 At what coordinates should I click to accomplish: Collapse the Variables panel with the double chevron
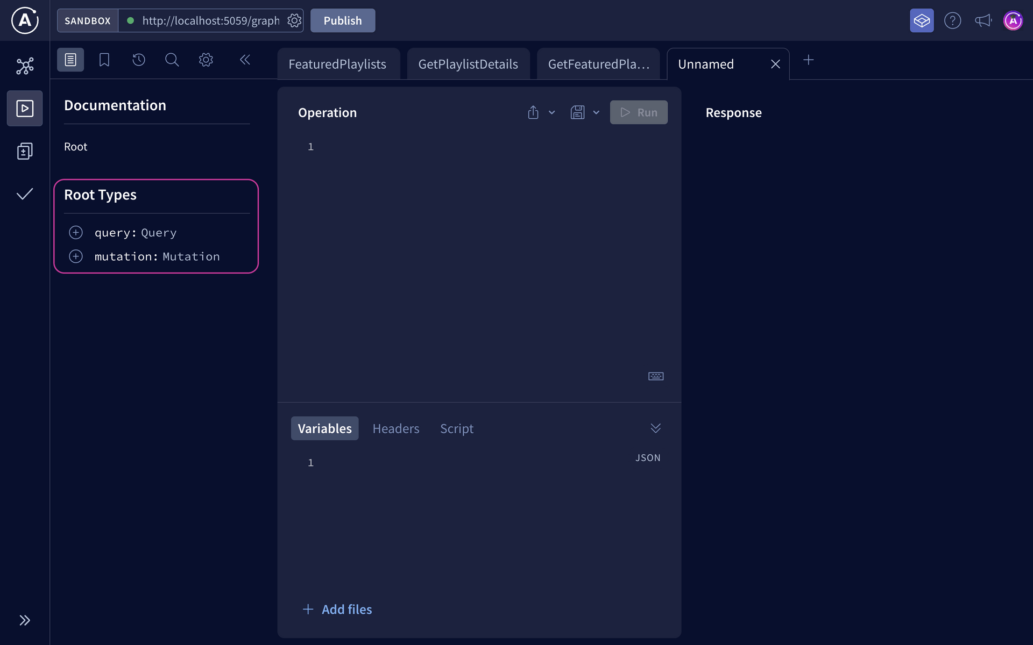coord(655,428)
